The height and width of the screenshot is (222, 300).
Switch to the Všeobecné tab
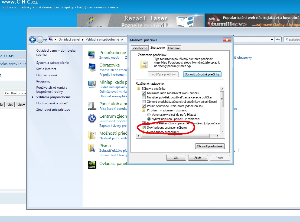(x=140, y=48)
